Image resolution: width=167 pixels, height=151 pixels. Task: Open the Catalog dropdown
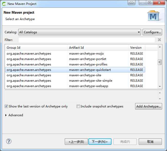coord(80,32)
